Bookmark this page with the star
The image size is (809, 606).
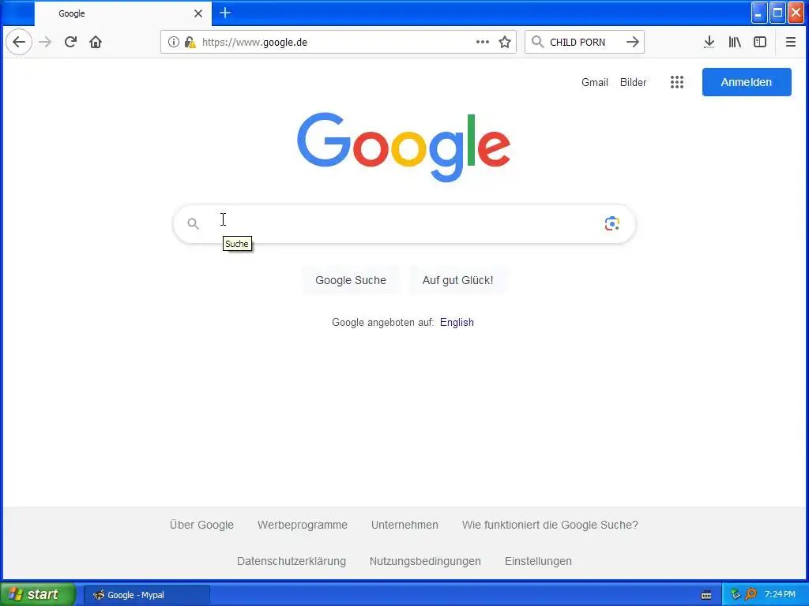click(505, 42)
